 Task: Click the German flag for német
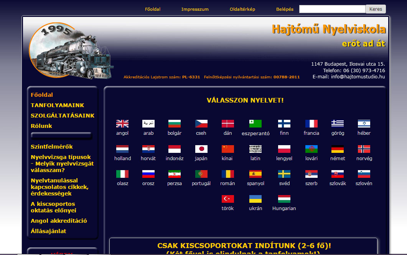pos(338,149)
